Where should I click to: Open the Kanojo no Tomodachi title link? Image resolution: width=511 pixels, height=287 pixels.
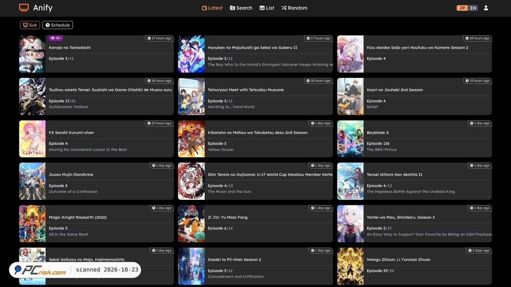coord(70,47)
